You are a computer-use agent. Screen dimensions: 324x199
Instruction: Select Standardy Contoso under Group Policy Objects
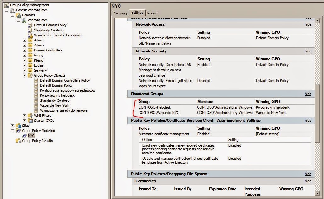[54, 100]
